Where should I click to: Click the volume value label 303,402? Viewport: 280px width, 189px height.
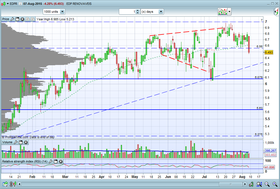pos(270,155)
